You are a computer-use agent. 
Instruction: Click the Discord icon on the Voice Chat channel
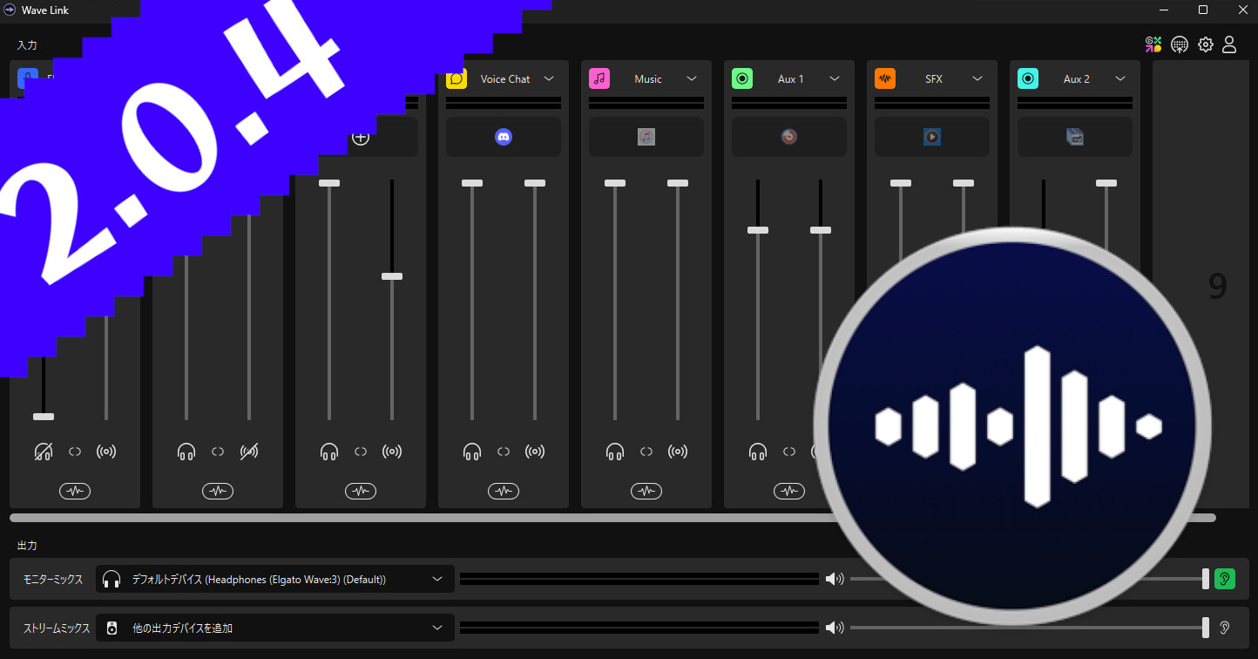tap(503, 136)
